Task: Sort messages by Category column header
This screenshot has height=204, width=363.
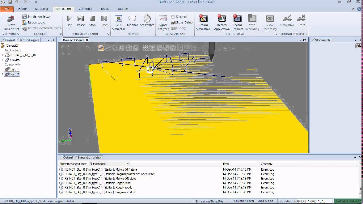Action: 267,164
